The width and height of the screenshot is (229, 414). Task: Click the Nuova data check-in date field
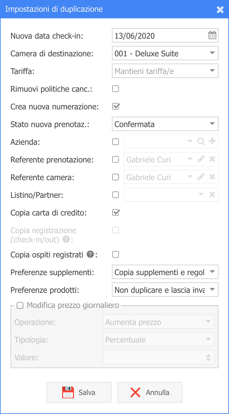[x=165, y=35]
